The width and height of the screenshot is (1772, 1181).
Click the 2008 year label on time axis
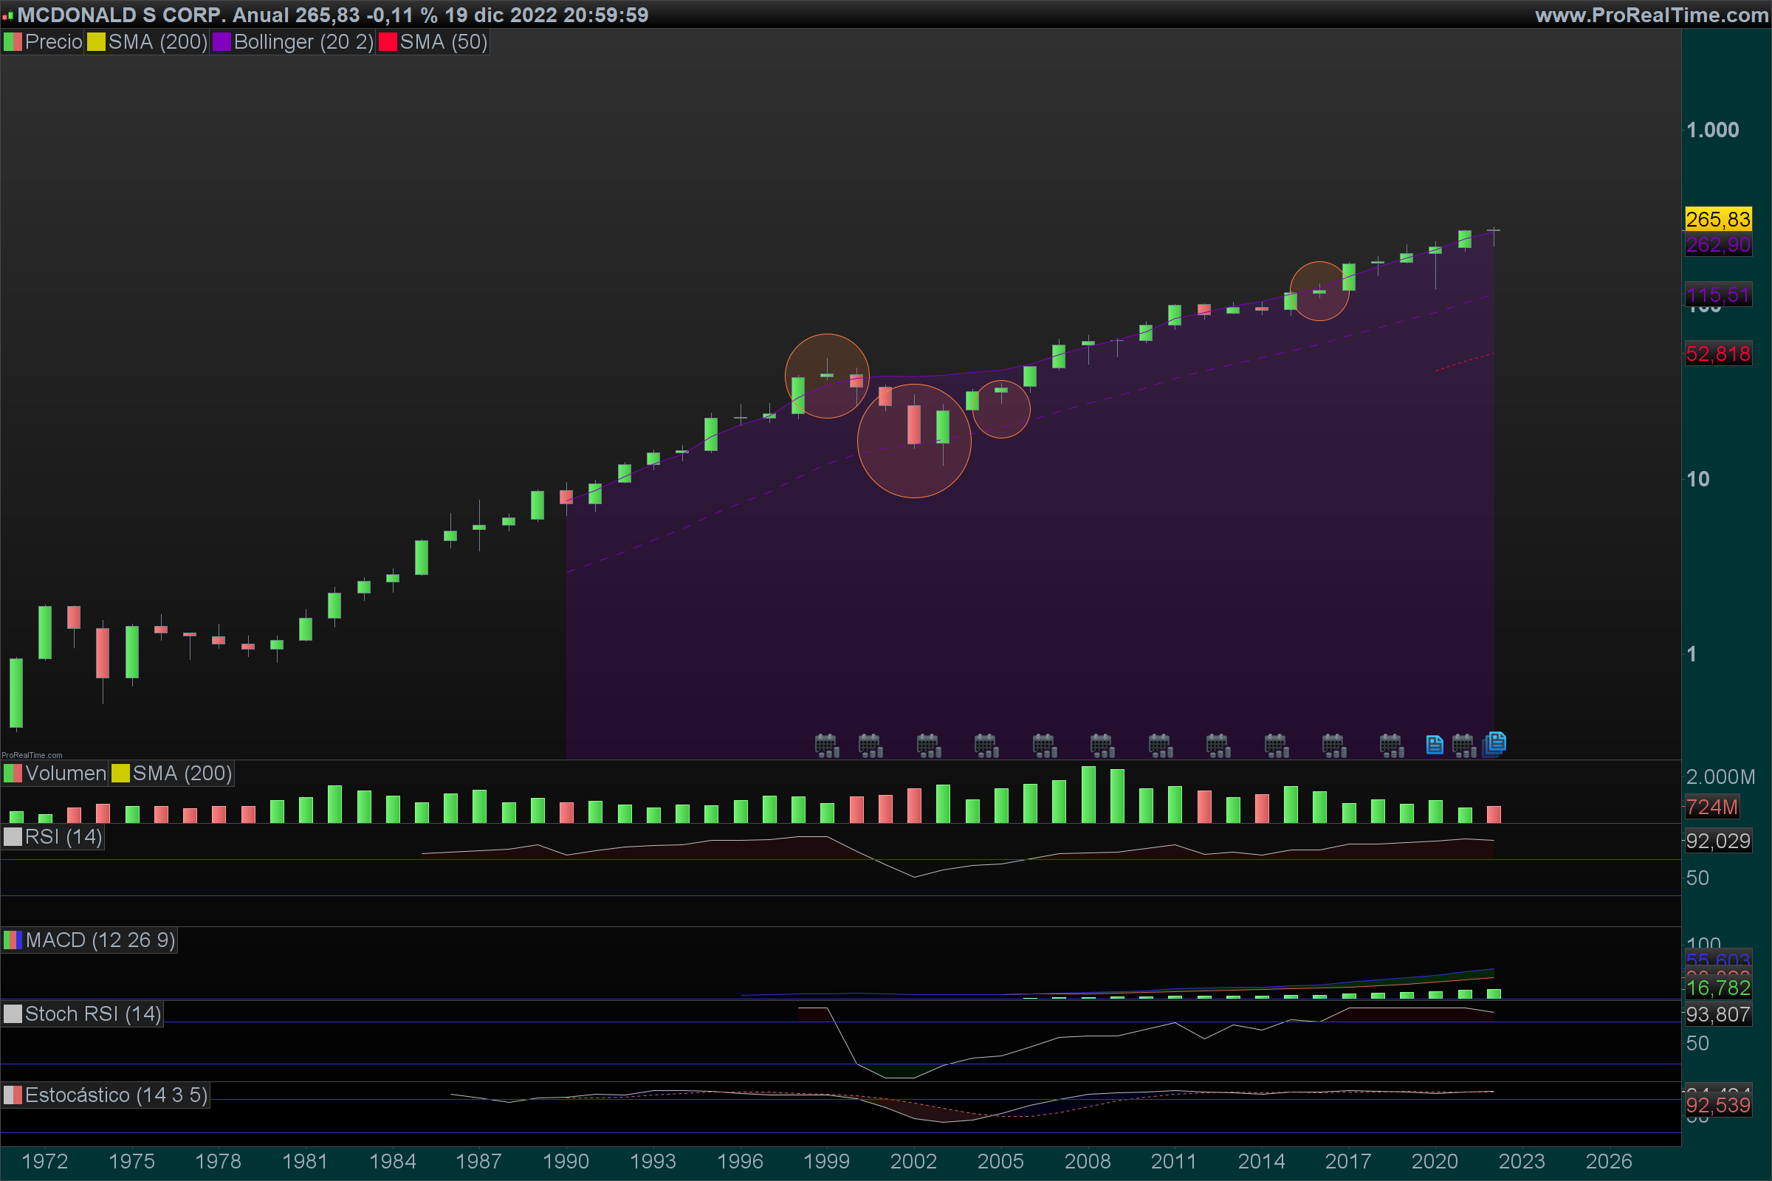(x=1087, y=1160)
